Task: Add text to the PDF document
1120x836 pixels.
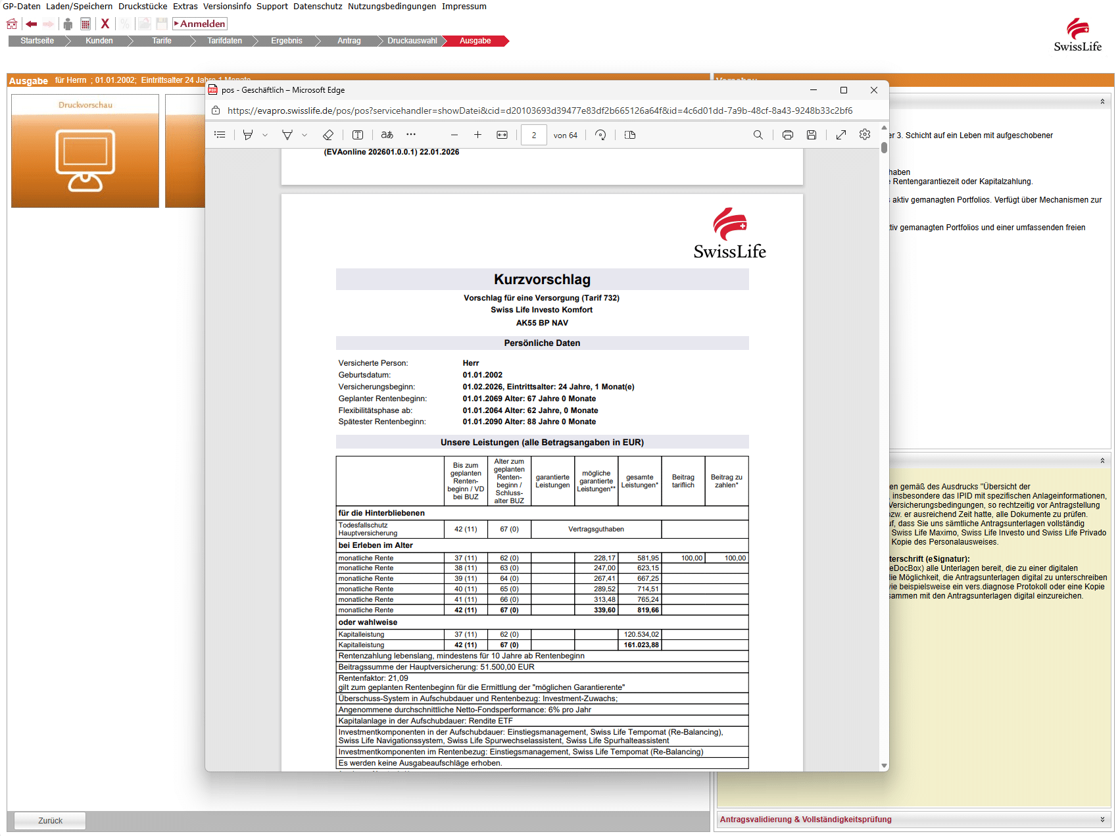Action: 358,135
